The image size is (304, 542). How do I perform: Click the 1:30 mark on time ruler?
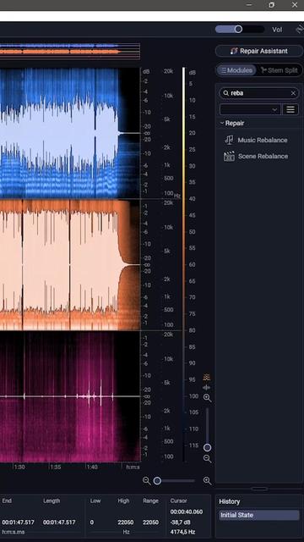coord(19,467)
